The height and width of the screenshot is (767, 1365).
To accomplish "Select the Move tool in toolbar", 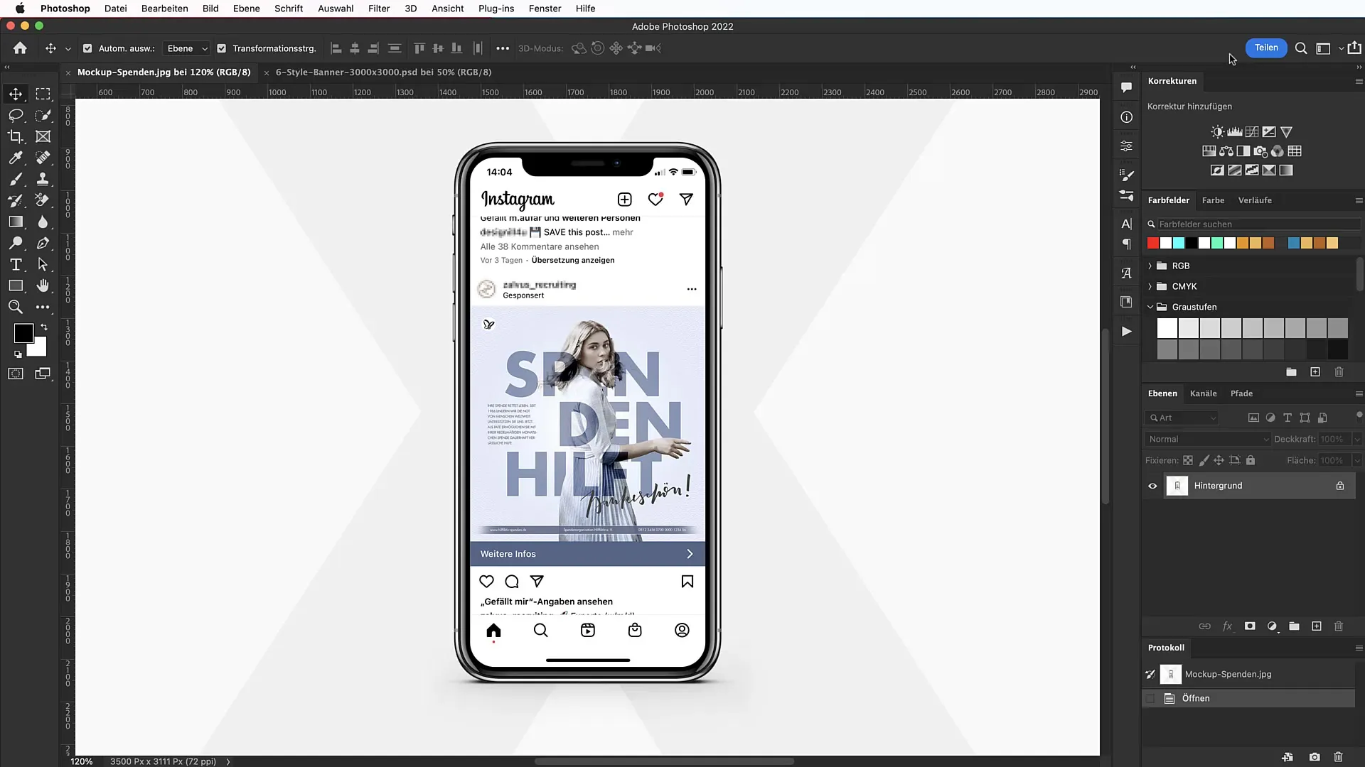I will coord(15,93).
